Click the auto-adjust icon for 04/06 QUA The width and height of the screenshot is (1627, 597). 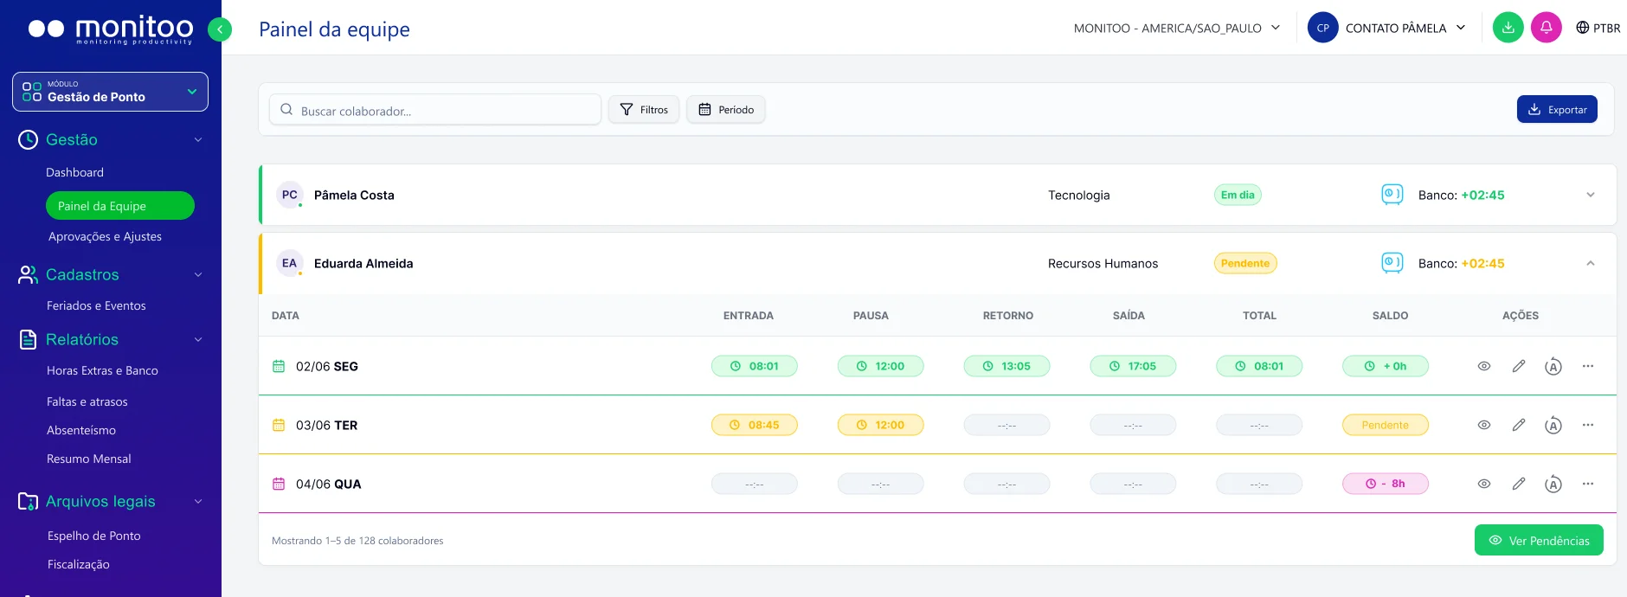coord(1553,484)
